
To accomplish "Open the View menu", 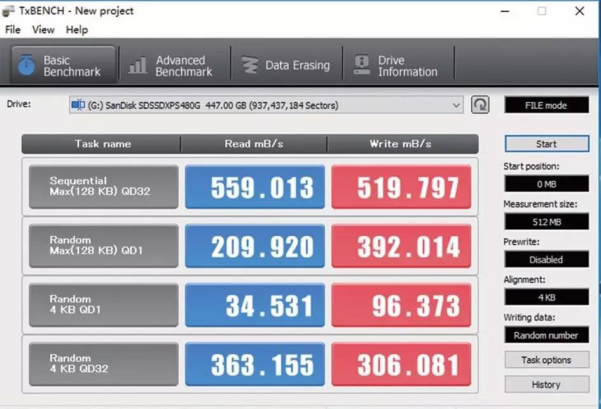I will pyautogui.click(x=43, y=29).
